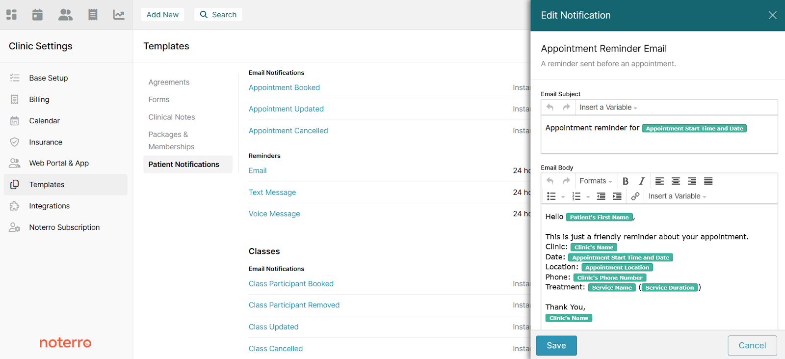
Task: Open Class Cancelled notification
Action: (x=276, y=349)
